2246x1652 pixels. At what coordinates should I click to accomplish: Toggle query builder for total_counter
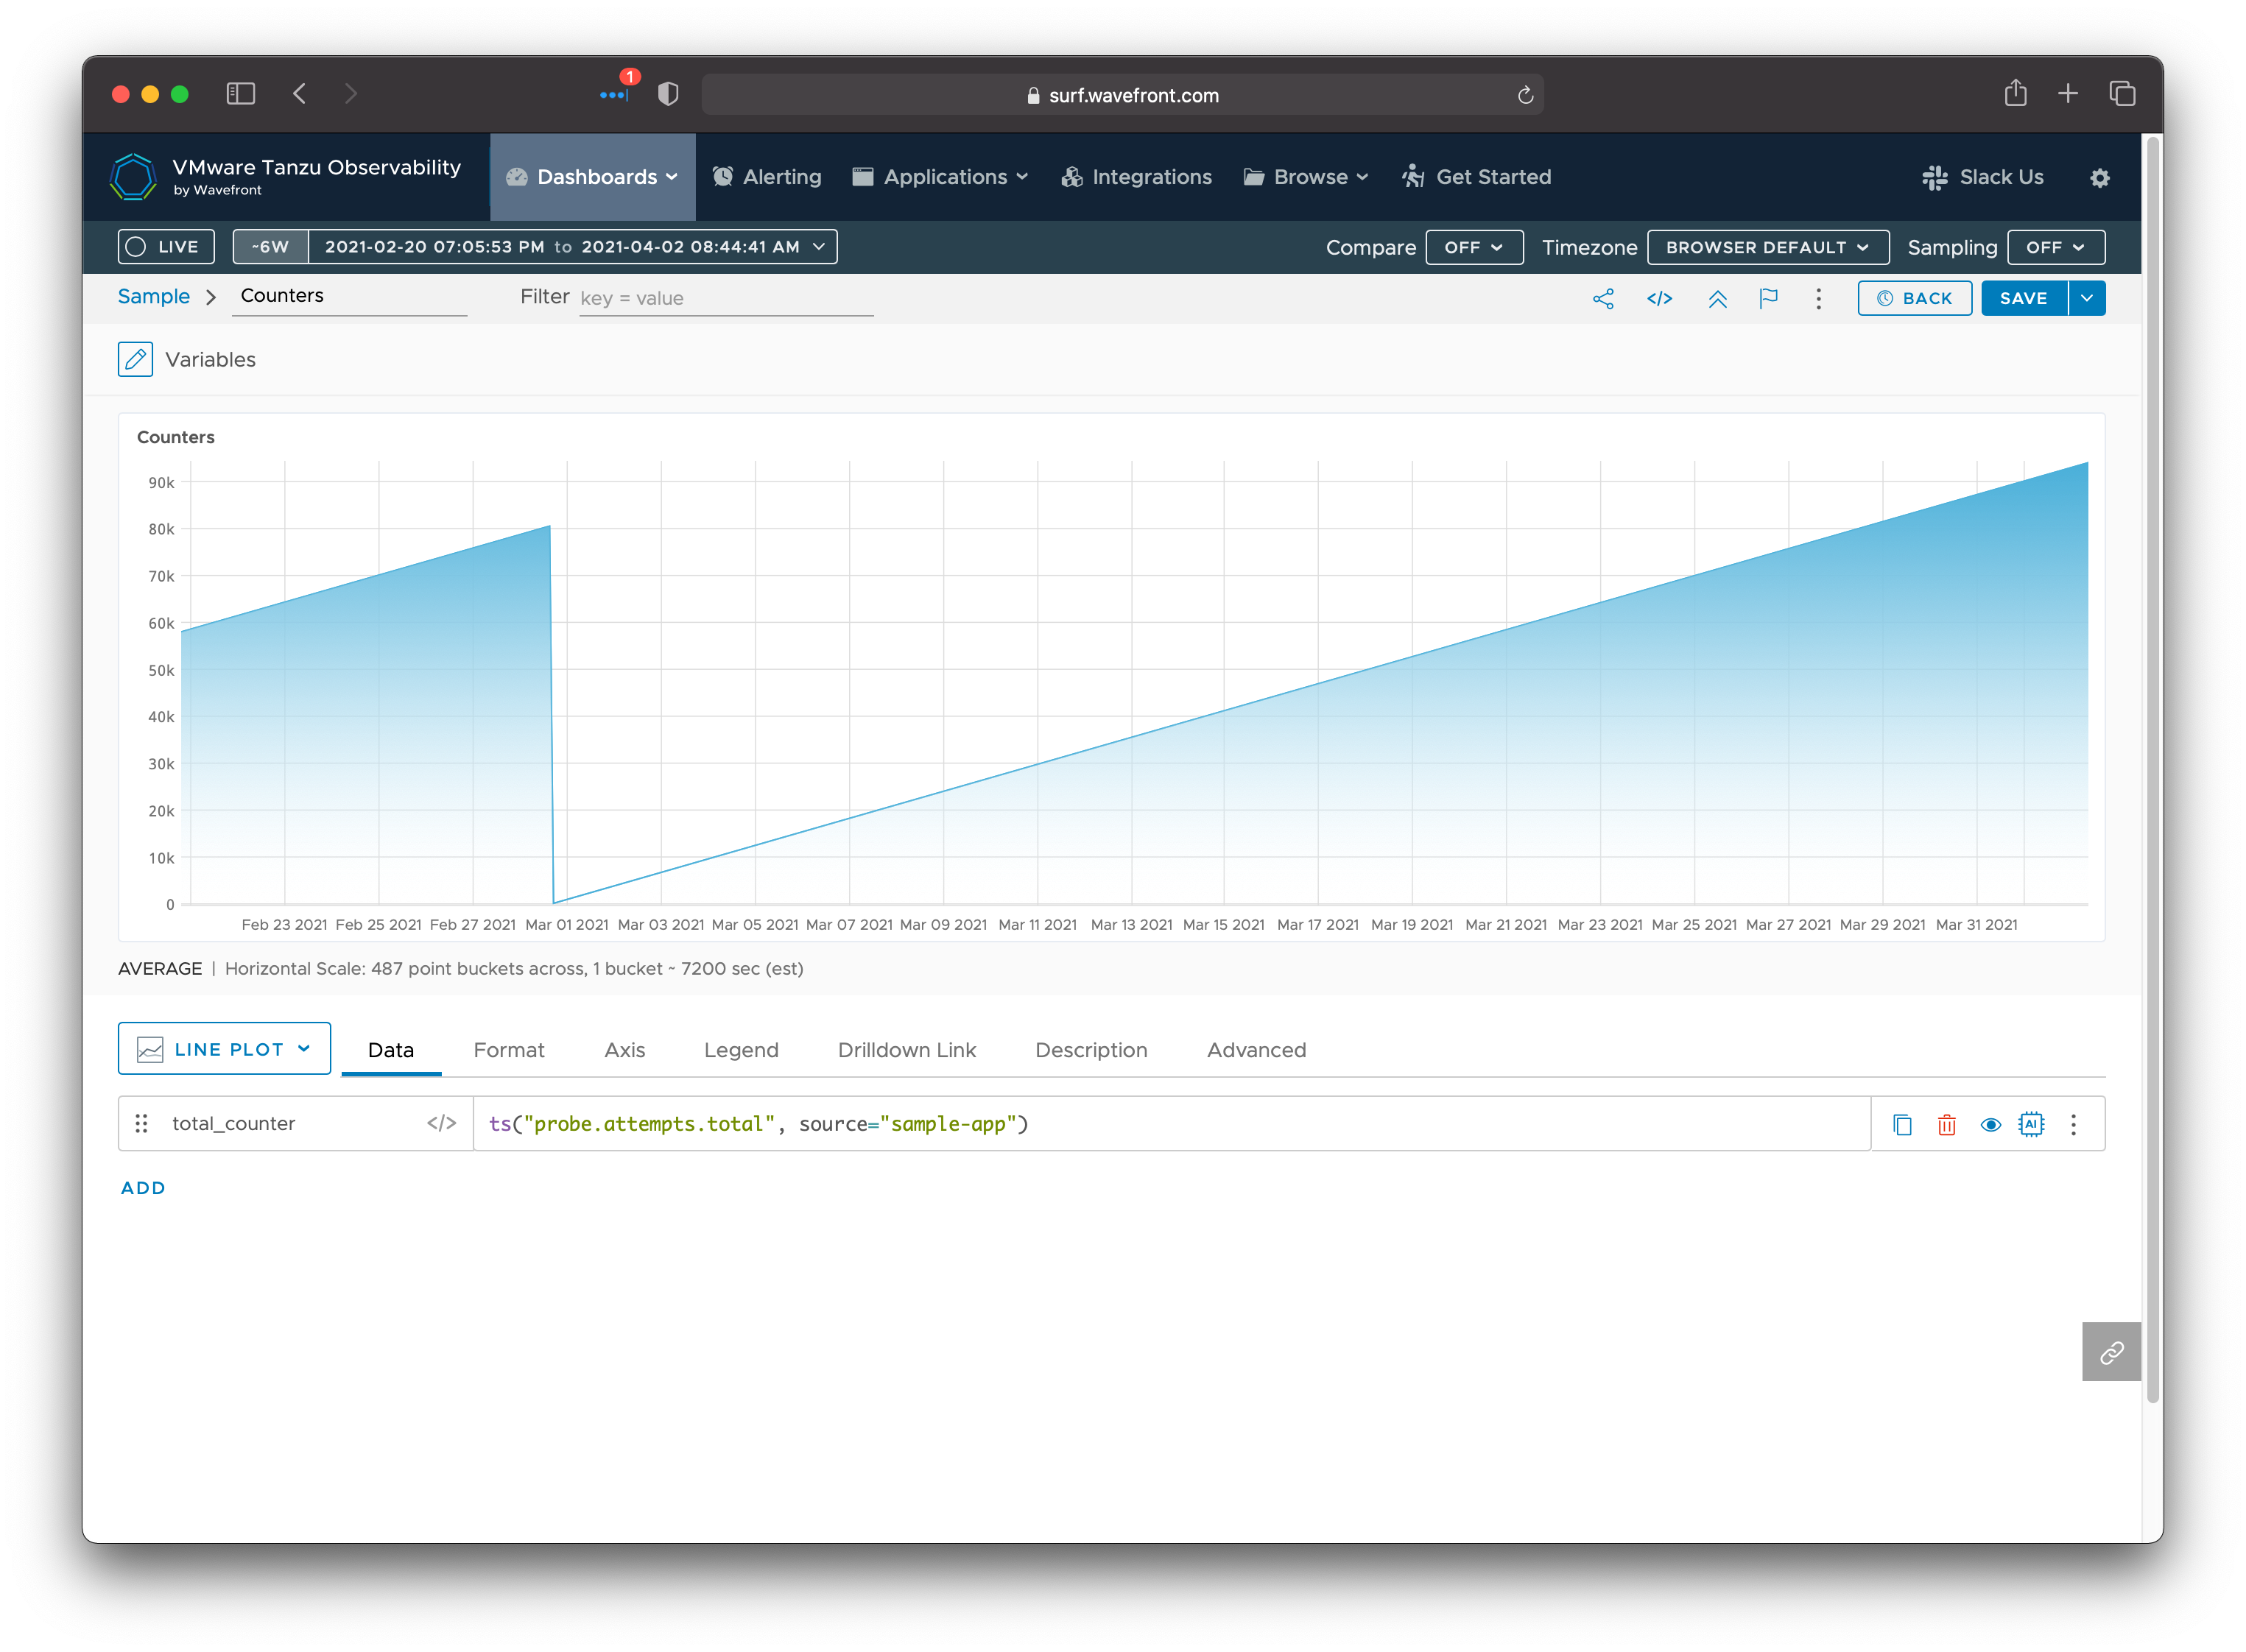[441, 1123]
